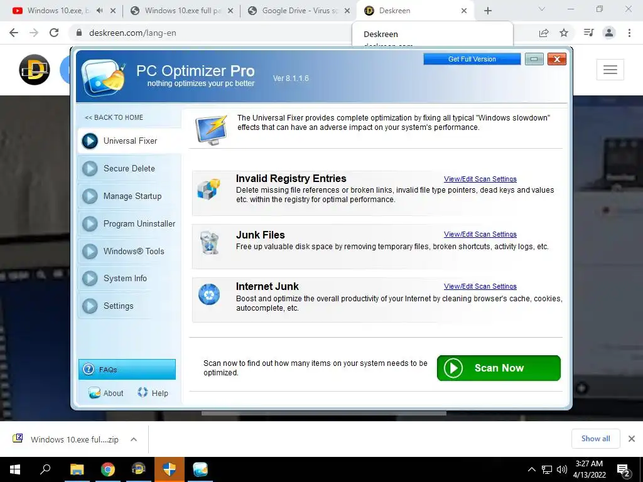
Task: Click << BACK TO HOME link
Action: point(114,117)
